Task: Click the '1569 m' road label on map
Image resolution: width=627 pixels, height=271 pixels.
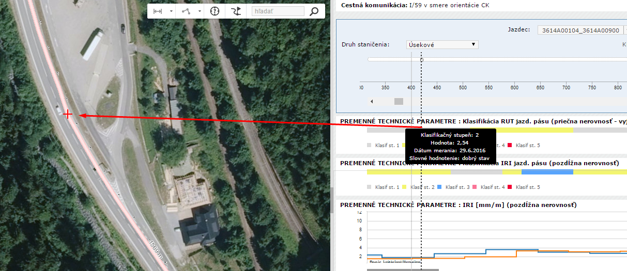Action: click(156, 249)
